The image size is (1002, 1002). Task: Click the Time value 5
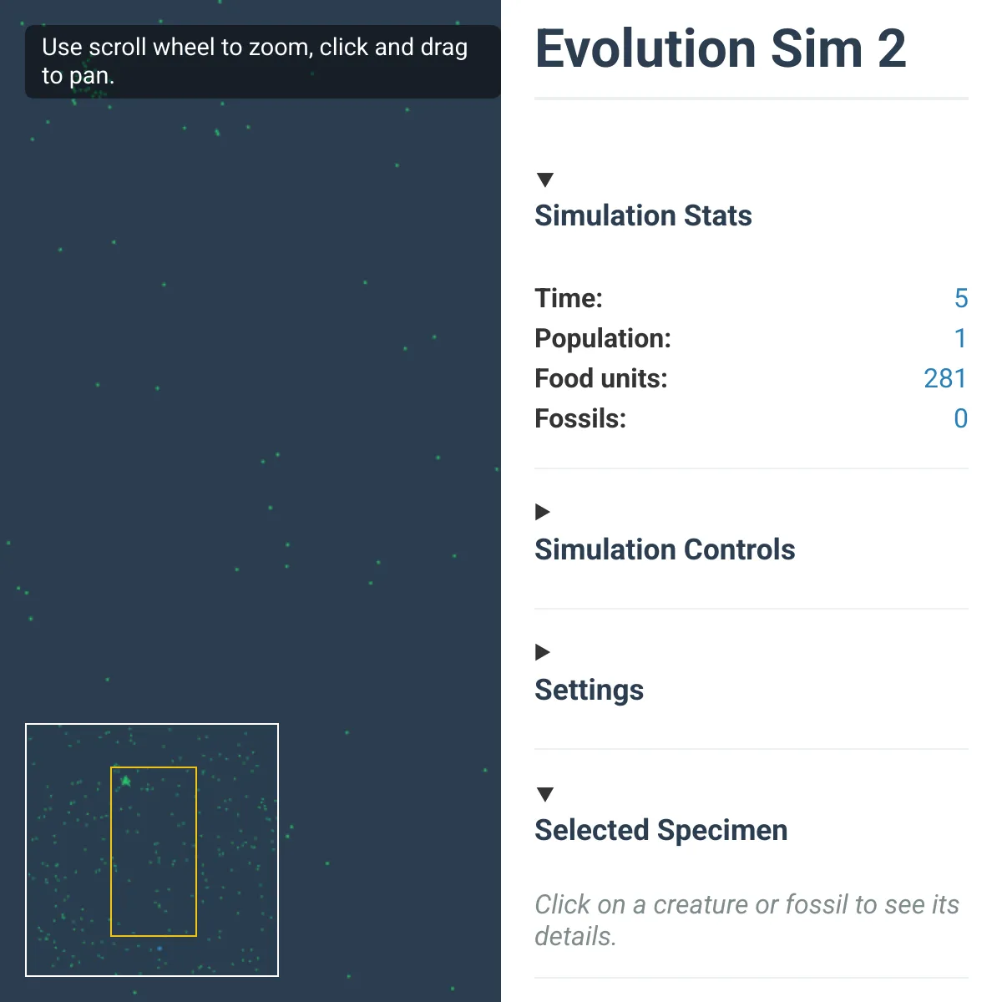pos(960,298)
